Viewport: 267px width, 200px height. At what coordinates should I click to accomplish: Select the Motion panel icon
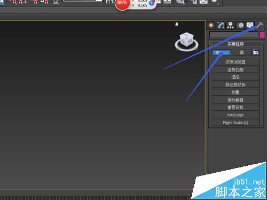coord(240,26)
